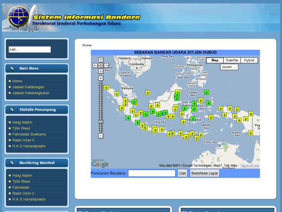
Task: Click the pencil icon beside Statistik Penumpang
Action: pos(12,110)
